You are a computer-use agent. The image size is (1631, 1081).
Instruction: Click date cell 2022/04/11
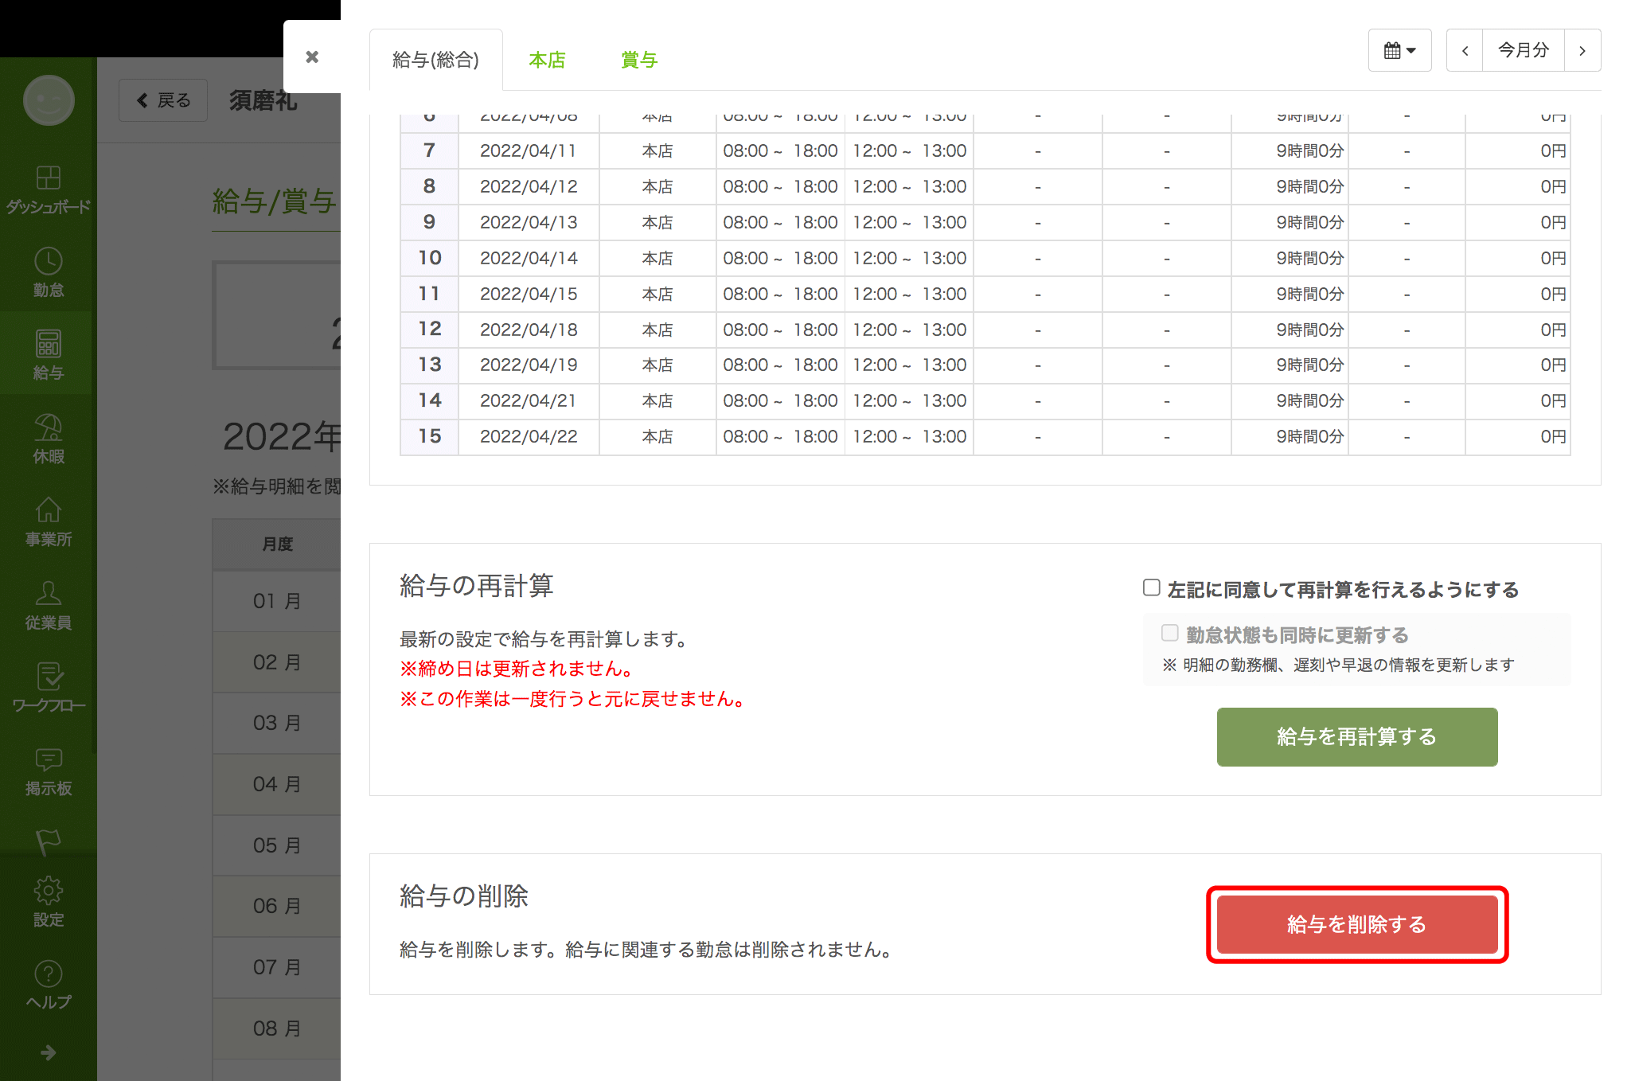[x=529, y=150]
